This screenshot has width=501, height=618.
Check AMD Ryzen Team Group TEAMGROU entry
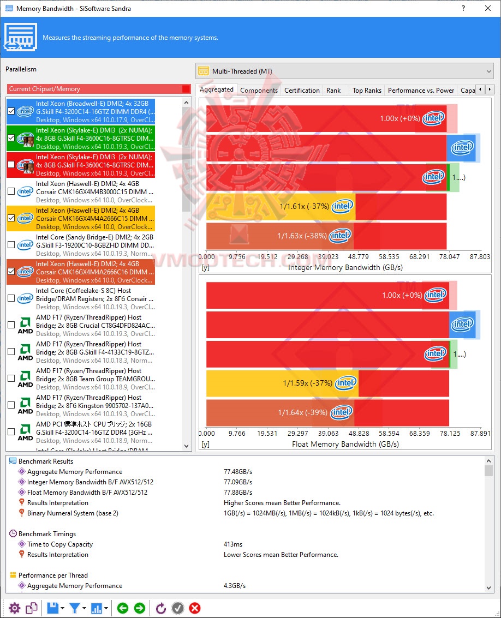pos(11,379)
